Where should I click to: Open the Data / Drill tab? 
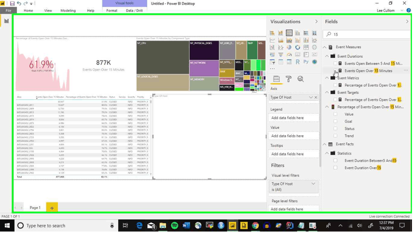(x=134, y=11)
